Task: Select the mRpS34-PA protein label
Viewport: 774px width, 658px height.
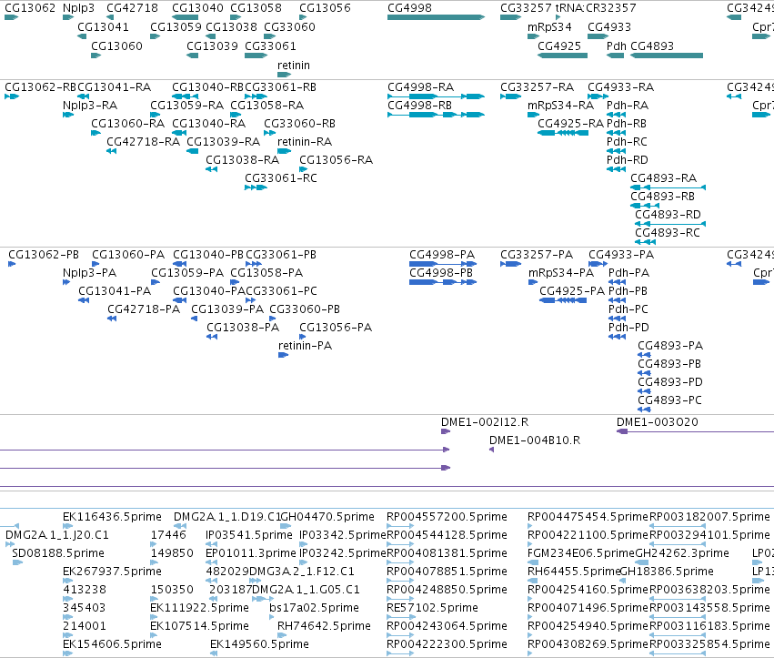Action: (x=561, y=273)
